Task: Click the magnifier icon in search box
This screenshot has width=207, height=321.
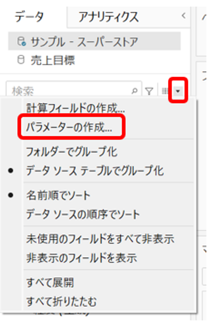Action: (134, 91)
